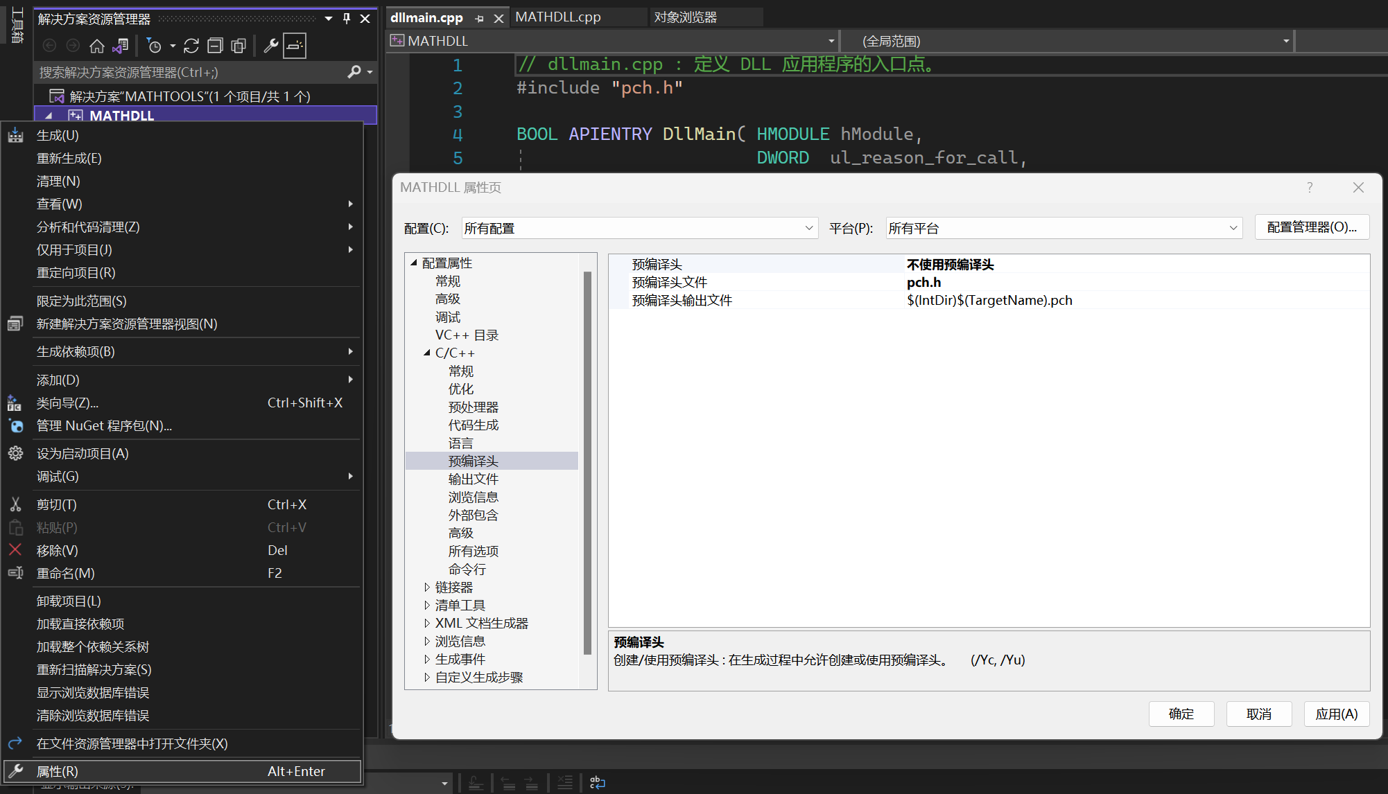Switch between solution and folder views
The width and height of the screenshot is (1388, 794).
click(121, 46)
